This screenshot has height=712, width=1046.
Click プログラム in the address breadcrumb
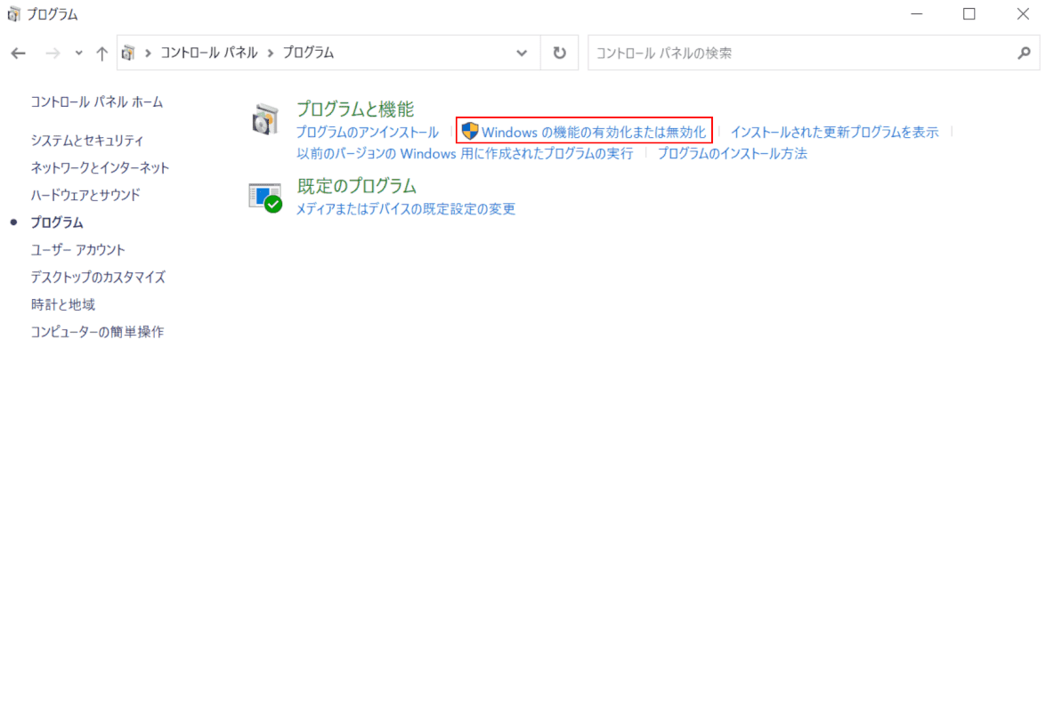(x=308, y=53)
